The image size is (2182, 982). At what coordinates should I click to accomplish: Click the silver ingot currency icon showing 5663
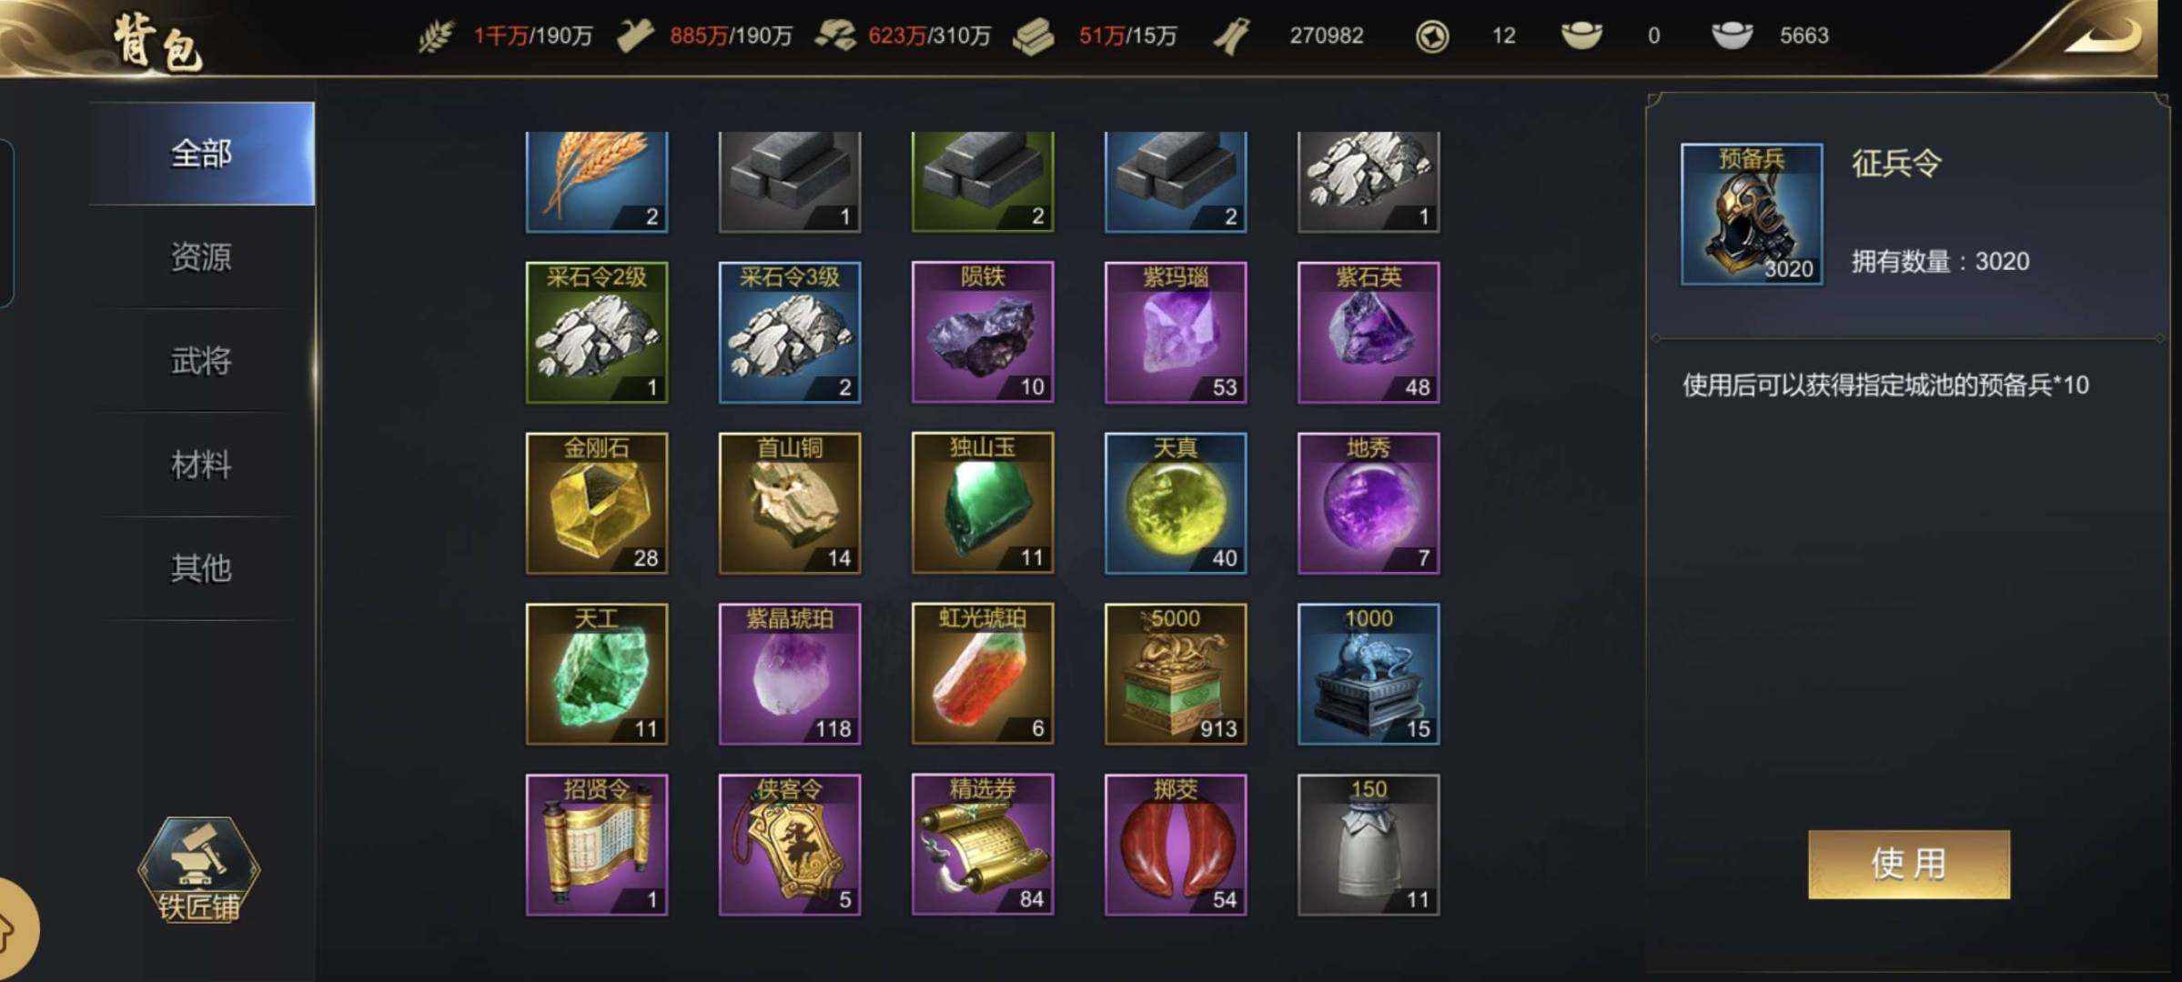[x=1732, y=35]
